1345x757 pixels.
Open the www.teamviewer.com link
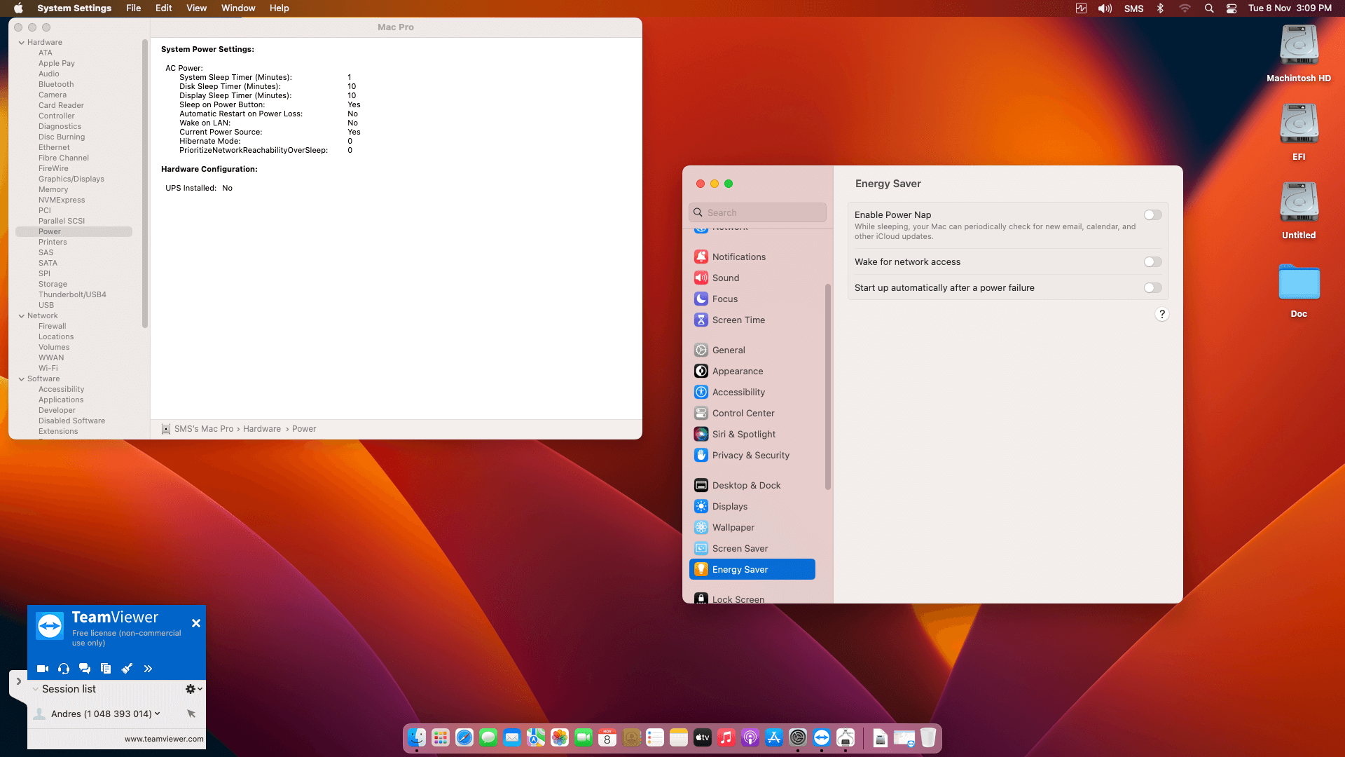click(164, 739)
